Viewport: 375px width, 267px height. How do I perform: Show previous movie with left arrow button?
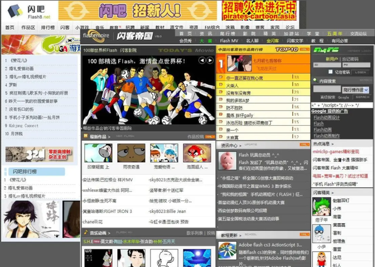pos(202,60)
